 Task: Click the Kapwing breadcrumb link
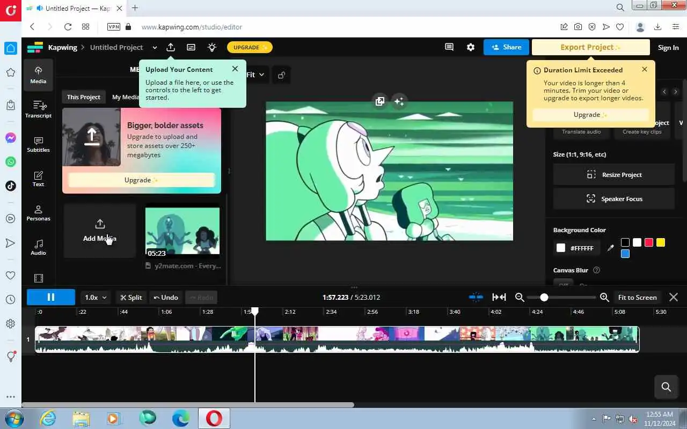coord(63,47)
